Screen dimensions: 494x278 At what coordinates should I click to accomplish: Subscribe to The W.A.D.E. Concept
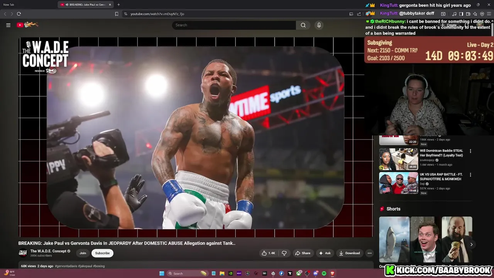tap(102, 253)
